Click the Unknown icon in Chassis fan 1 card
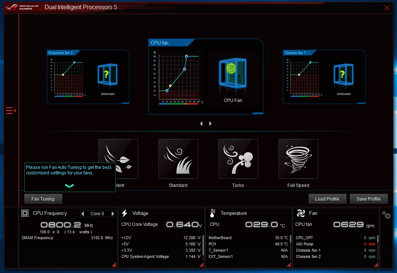This screenshot has height=273, width=397. pyautogui.click(x=343, y=74)
